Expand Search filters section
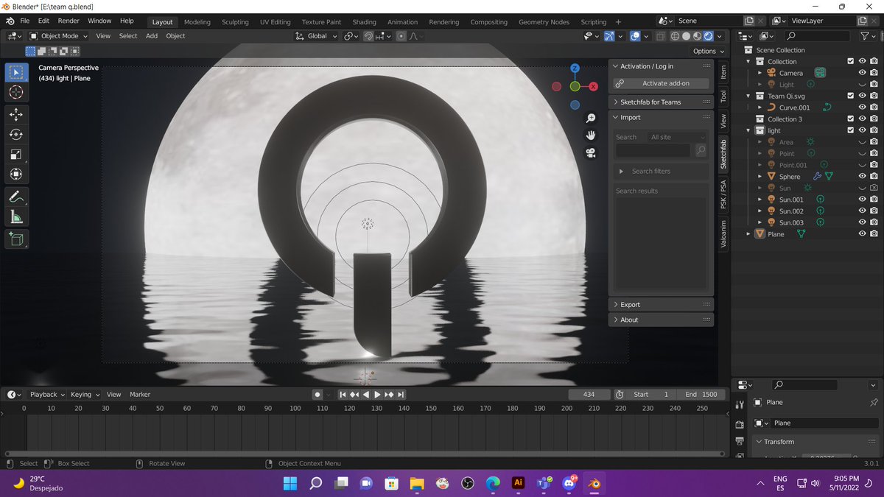884x497 pixels. coord(661,171)
